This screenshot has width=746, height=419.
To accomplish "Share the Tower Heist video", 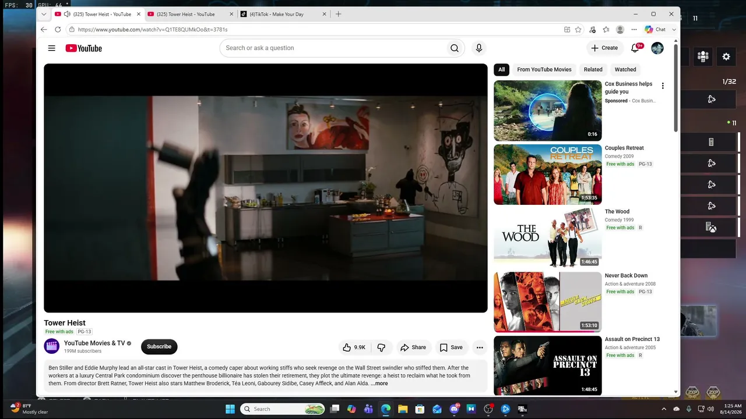I will [x=413, y=347].
